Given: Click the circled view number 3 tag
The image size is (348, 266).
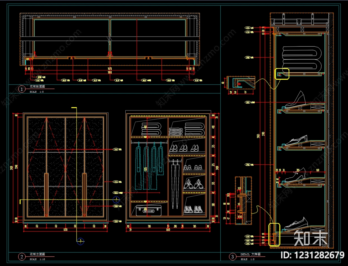Looking at the screenshot, I should point(232,256).
